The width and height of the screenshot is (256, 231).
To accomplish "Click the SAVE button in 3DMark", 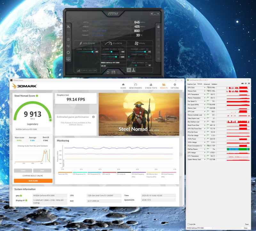I will [x=42, y=171].
